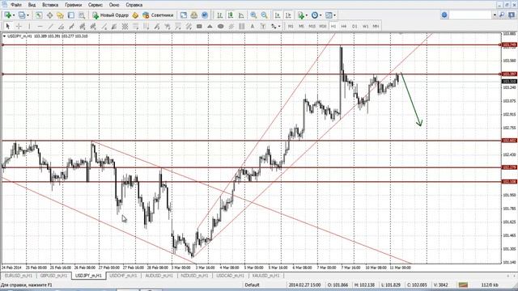The width and height of the screenshot is (518, 291).
Task: Switch to the XAUUSD_m,H1 chart tab
Action: pos(265,276)
